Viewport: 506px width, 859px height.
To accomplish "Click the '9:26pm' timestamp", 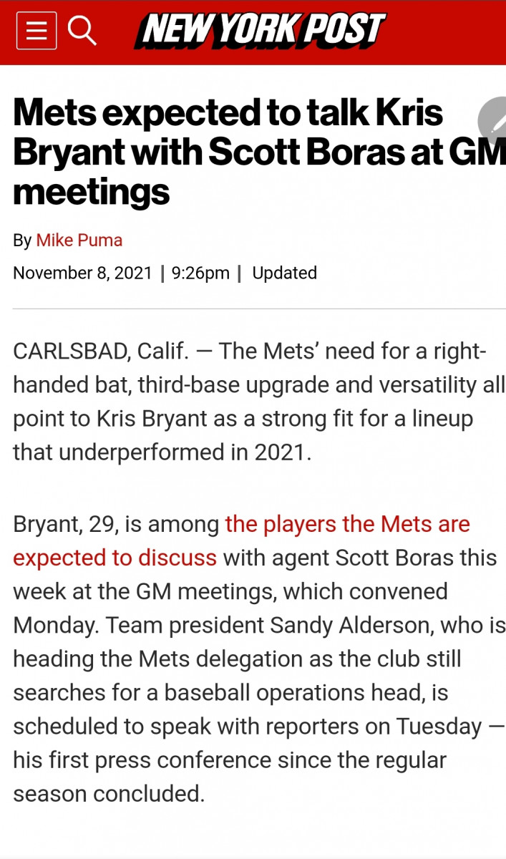I will [200, 273].
